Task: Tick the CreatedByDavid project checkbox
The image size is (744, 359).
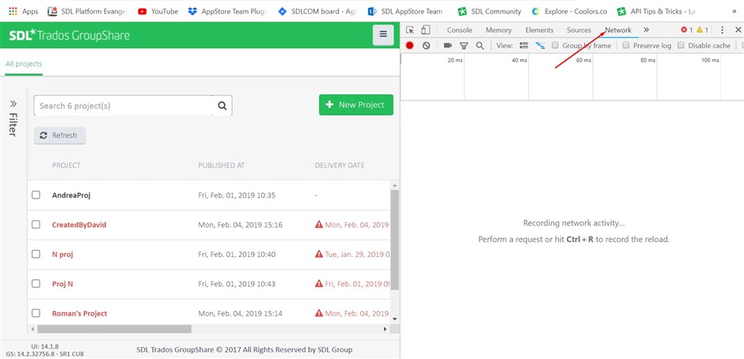Action: tap(36, 225)
